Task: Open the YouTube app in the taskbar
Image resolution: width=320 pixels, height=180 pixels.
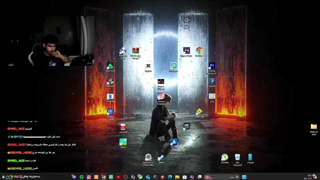Action: tap(118, 177)
